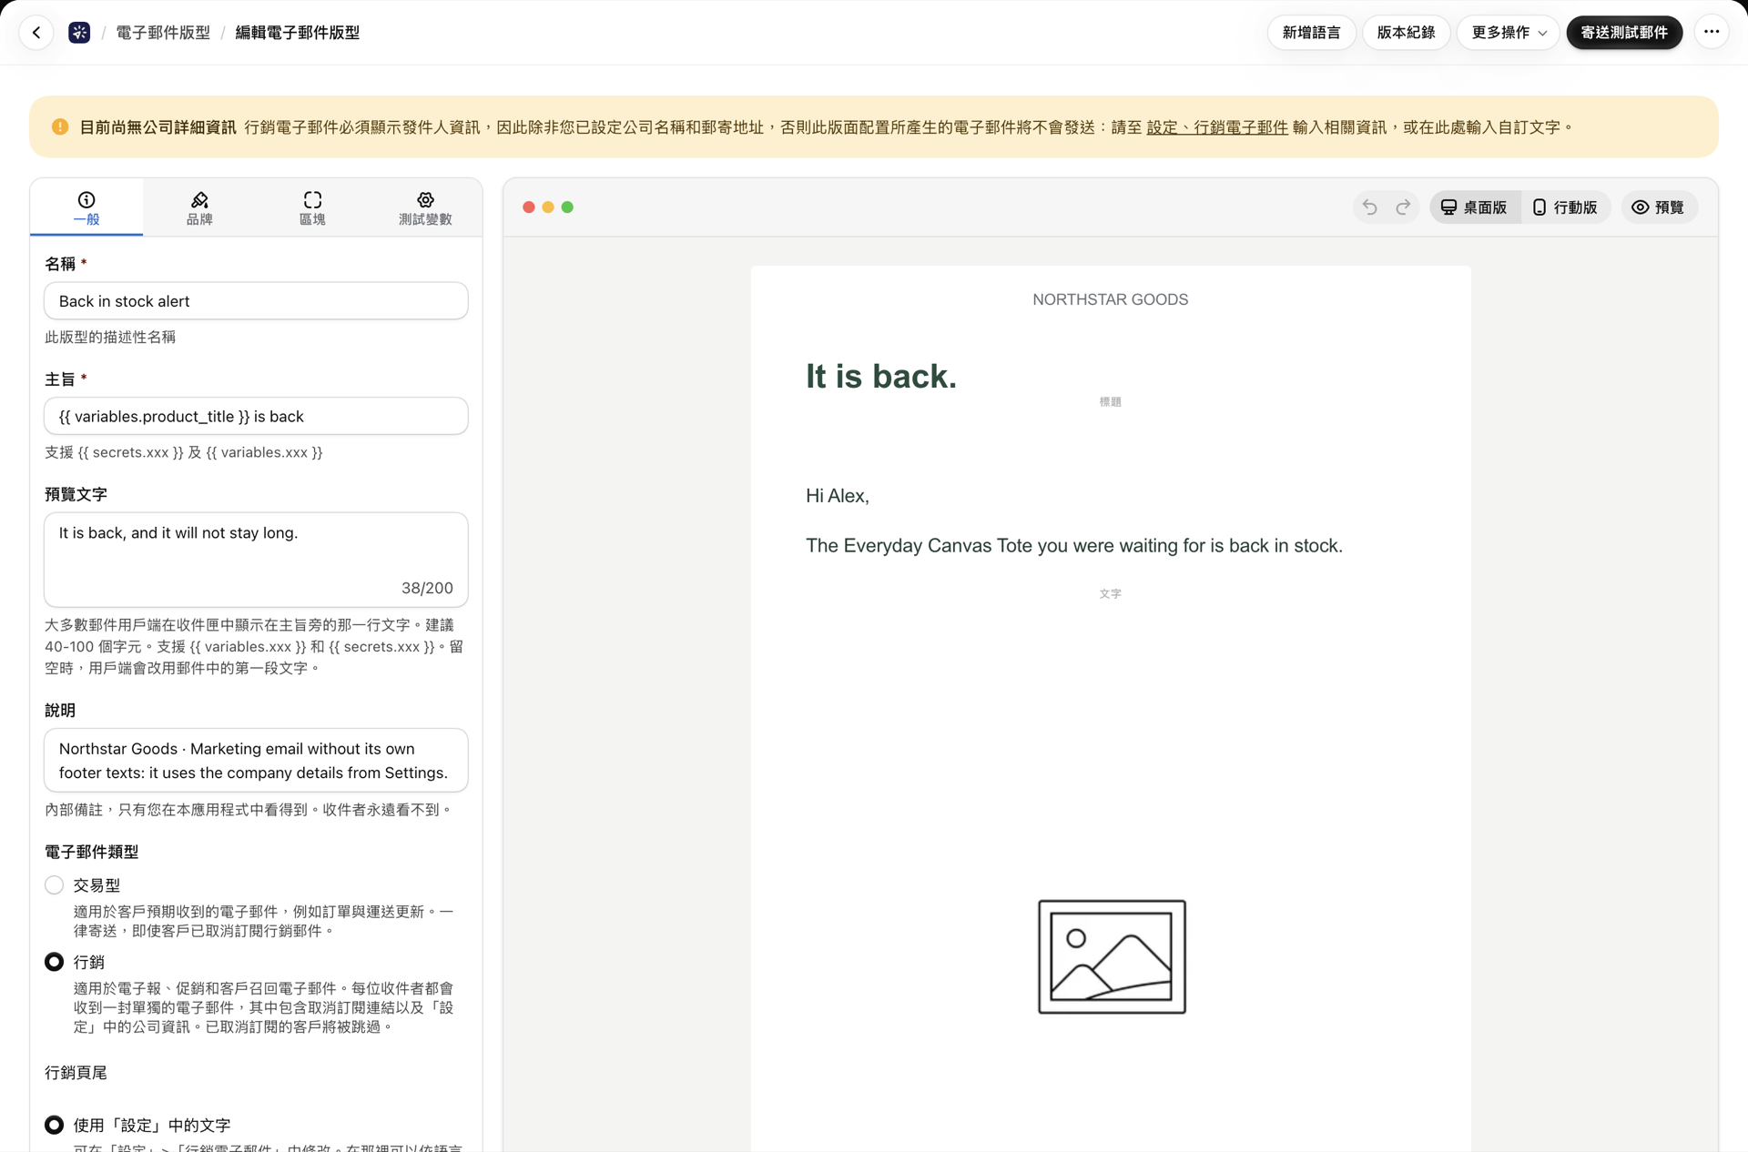1748x1152 pixels.
Task: Click the undo arrow icon
Action: pos(1369,207)
